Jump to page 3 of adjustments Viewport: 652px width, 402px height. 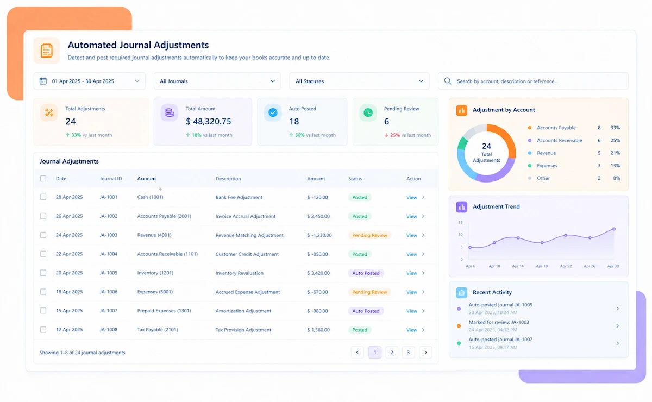click(409, 353)
